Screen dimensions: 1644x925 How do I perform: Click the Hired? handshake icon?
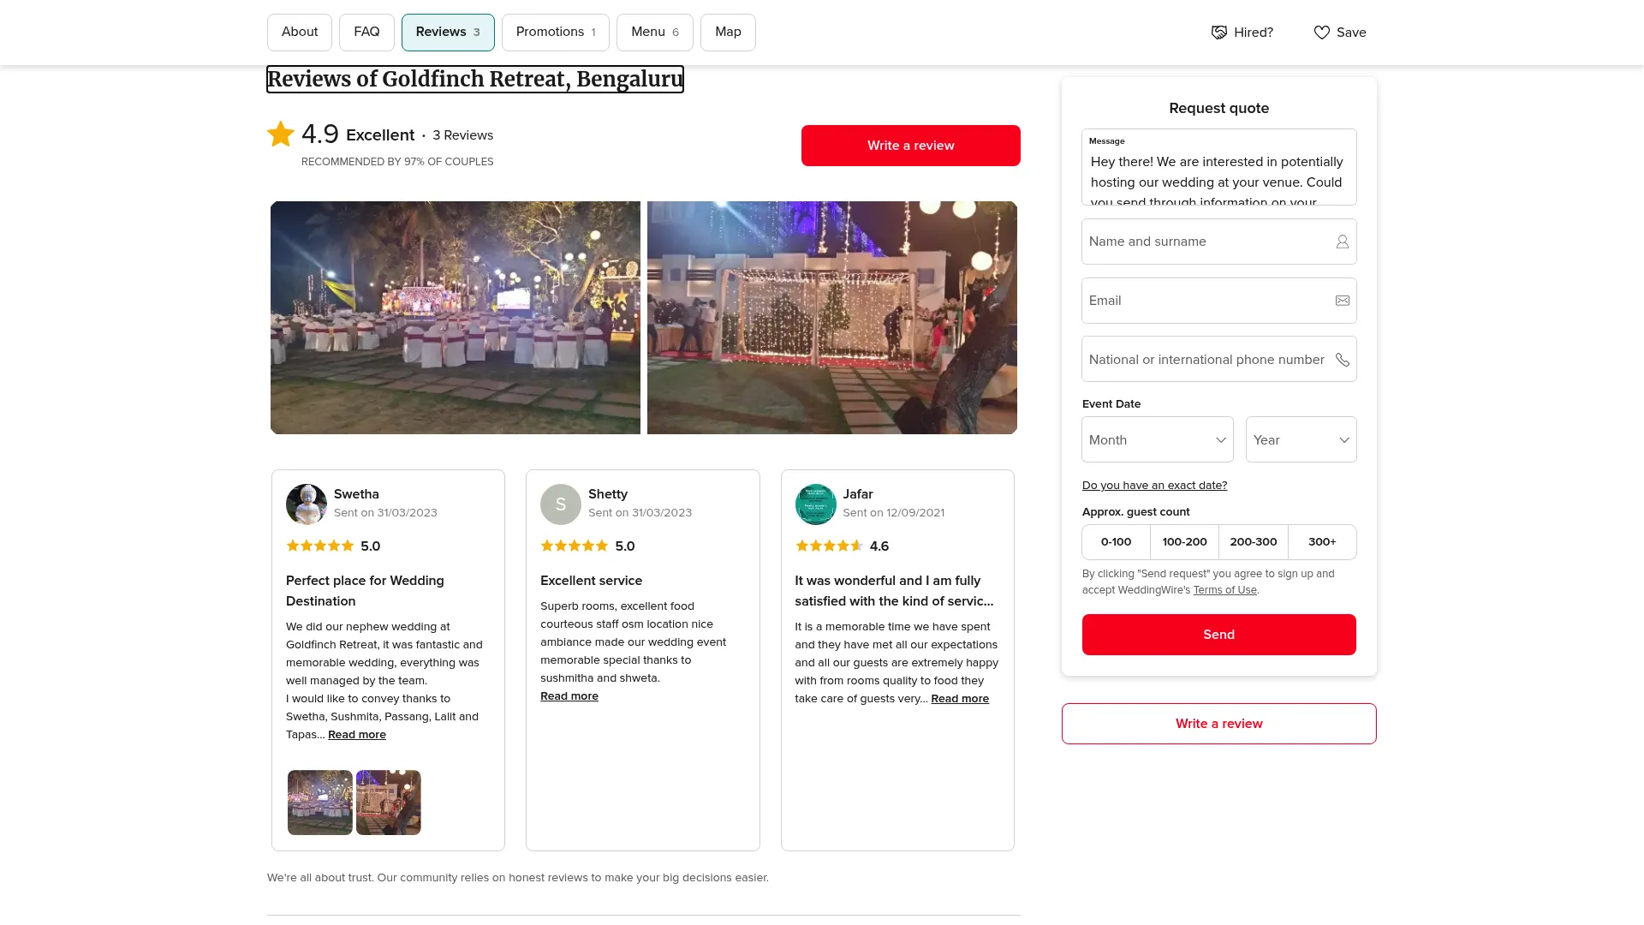pos(1219,33)
